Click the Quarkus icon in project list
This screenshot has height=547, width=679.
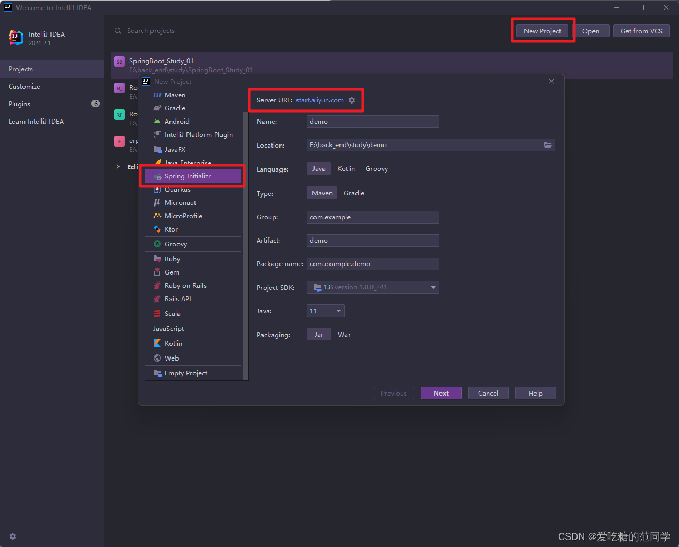[157, 190]
